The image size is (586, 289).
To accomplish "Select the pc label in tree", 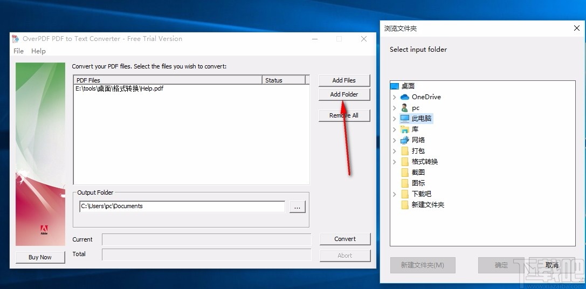I will [x=416, y=108].
